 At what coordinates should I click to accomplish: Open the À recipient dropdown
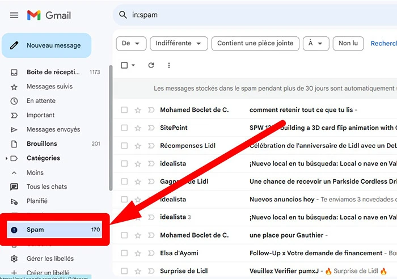coord(316,44)
